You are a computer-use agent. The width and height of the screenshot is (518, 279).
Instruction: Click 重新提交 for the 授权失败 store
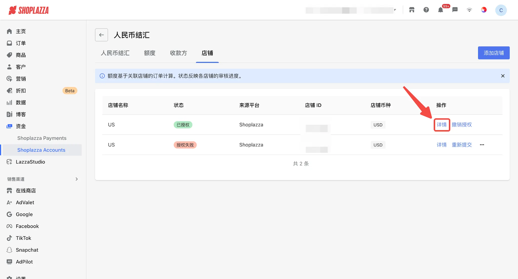[462, 145]
